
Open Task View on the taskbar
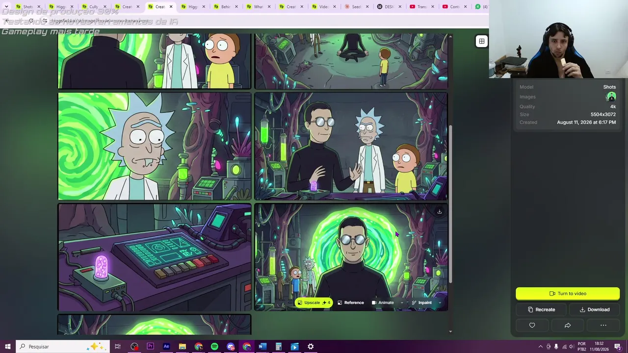pos(118,347)
